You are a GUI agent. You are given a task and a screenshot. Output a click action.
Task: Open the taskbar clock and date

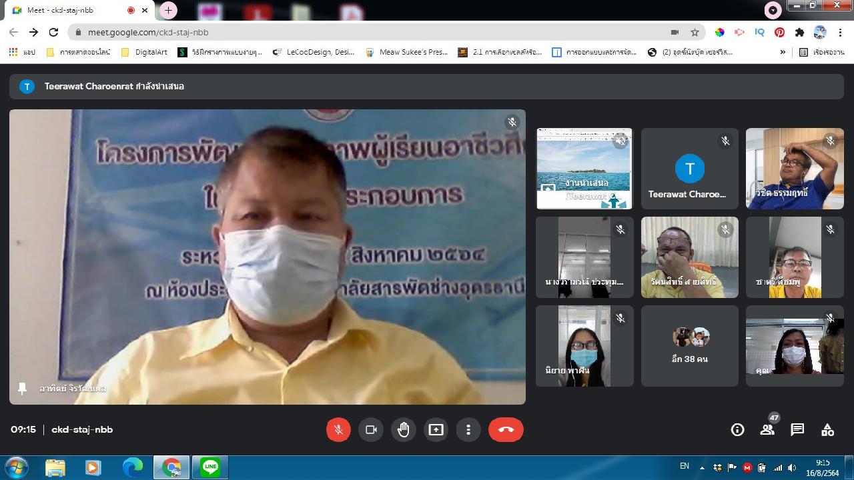tap(822, 467)
